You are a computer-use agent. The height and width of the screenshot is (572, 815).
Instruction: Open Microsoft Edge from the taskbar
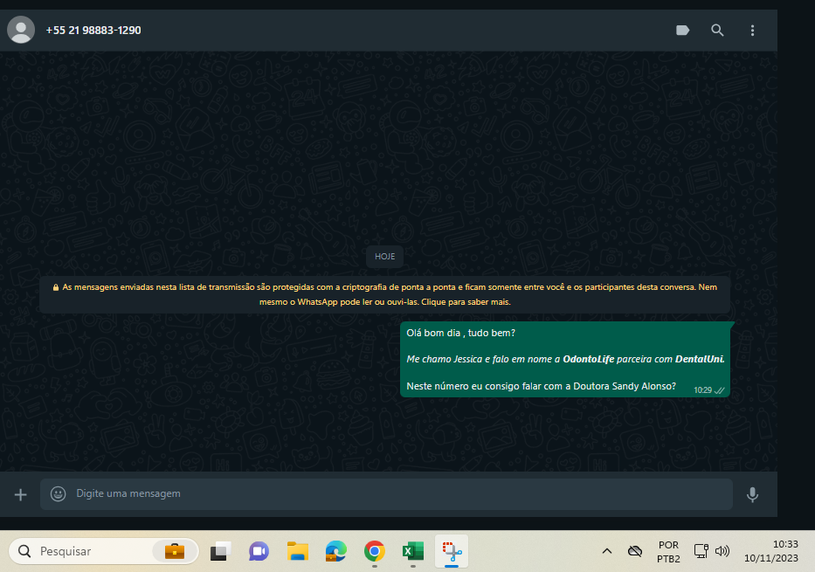pos(336,551)
